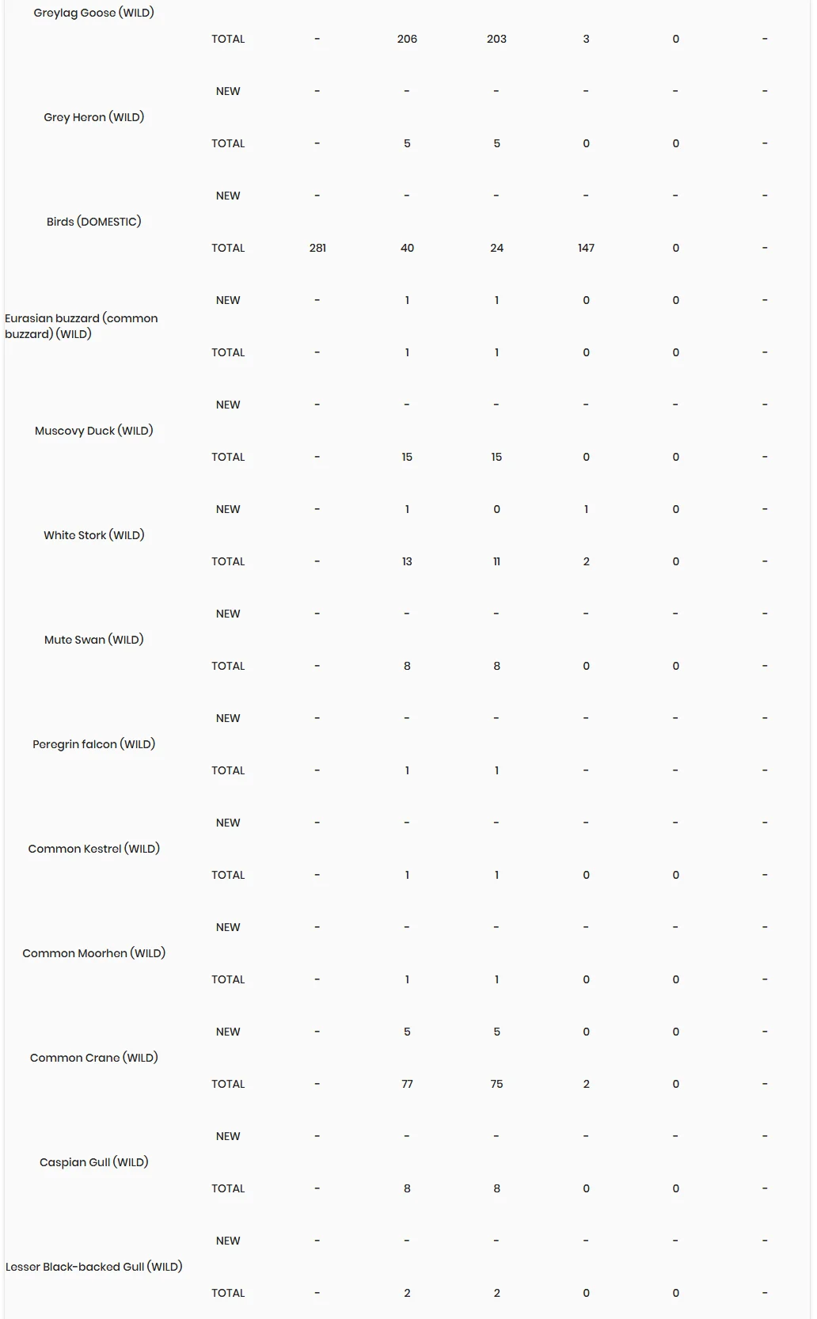This screenshot has height=1319, width=817.
Task: Click value 147 in Birds (DOMESTIC) total
Action: [586, 248]
